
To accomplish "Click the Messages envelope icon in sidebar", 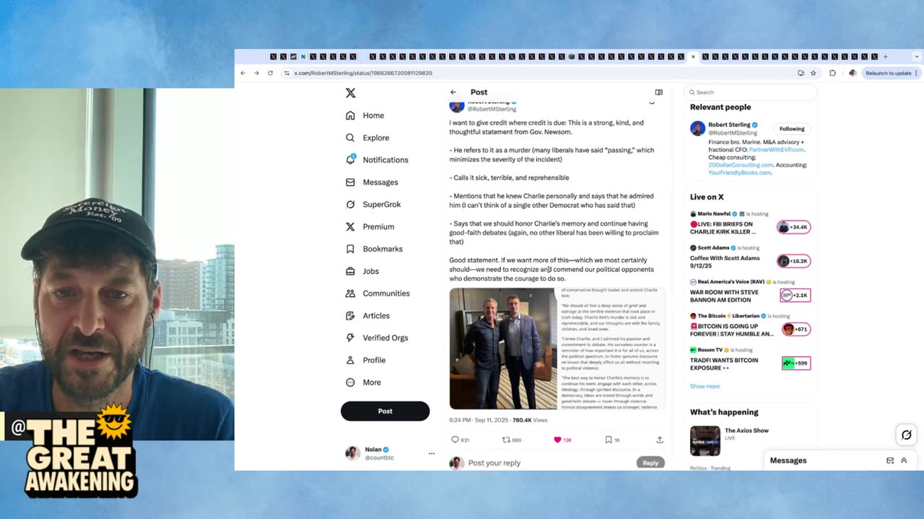I will click(350, 182).
